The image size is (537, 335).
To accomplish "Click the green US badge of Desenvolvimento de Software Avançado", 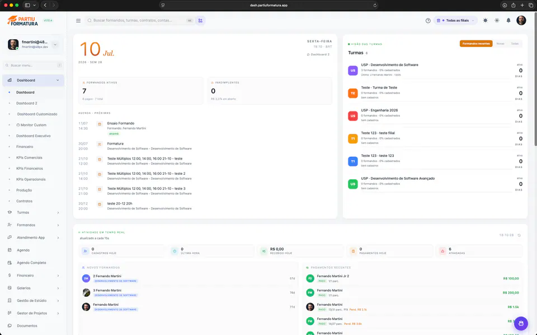I will pos(353,184).
